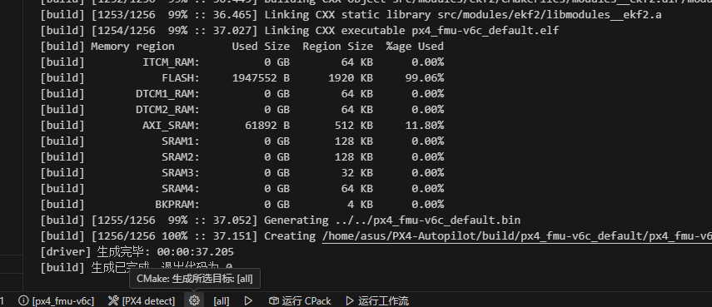Click the 1947552 B used size value
The image size is (712, 307).
(261, 78)
